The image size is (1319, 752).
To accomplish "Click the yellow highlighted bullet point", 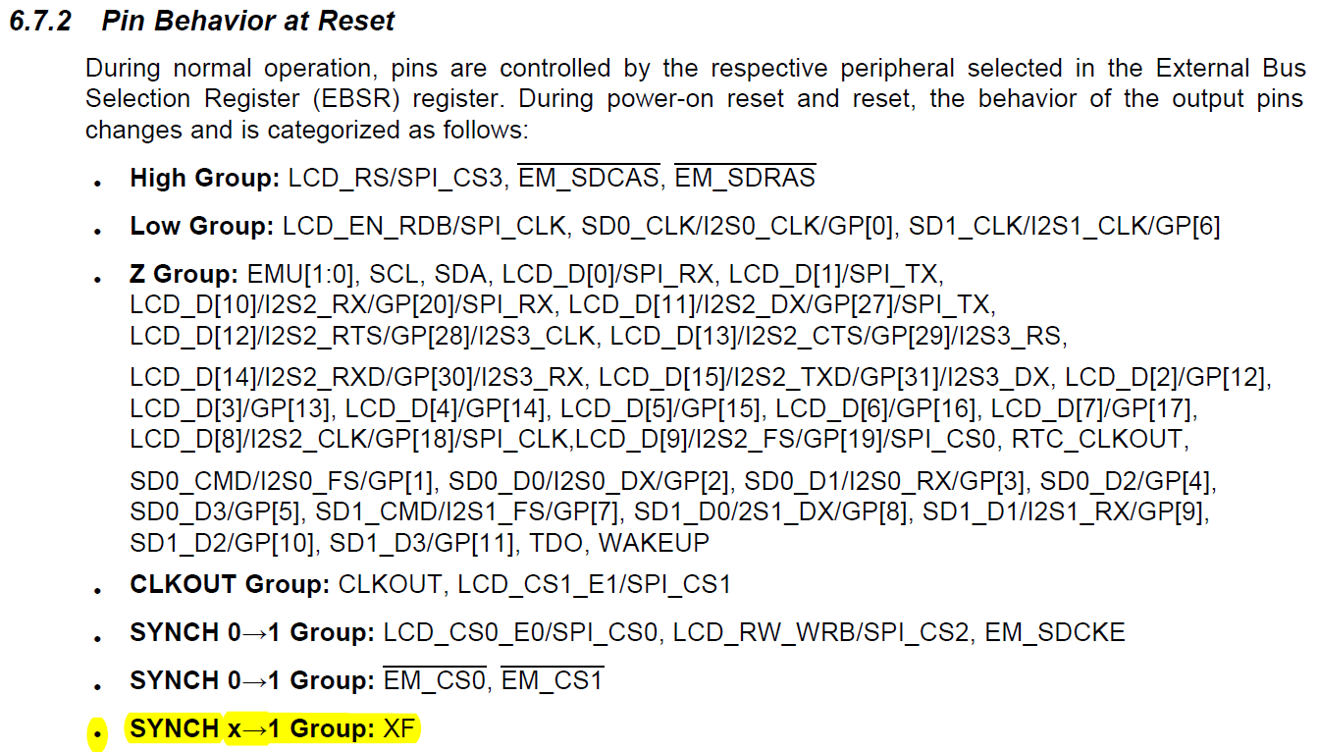I will [97, 732].
